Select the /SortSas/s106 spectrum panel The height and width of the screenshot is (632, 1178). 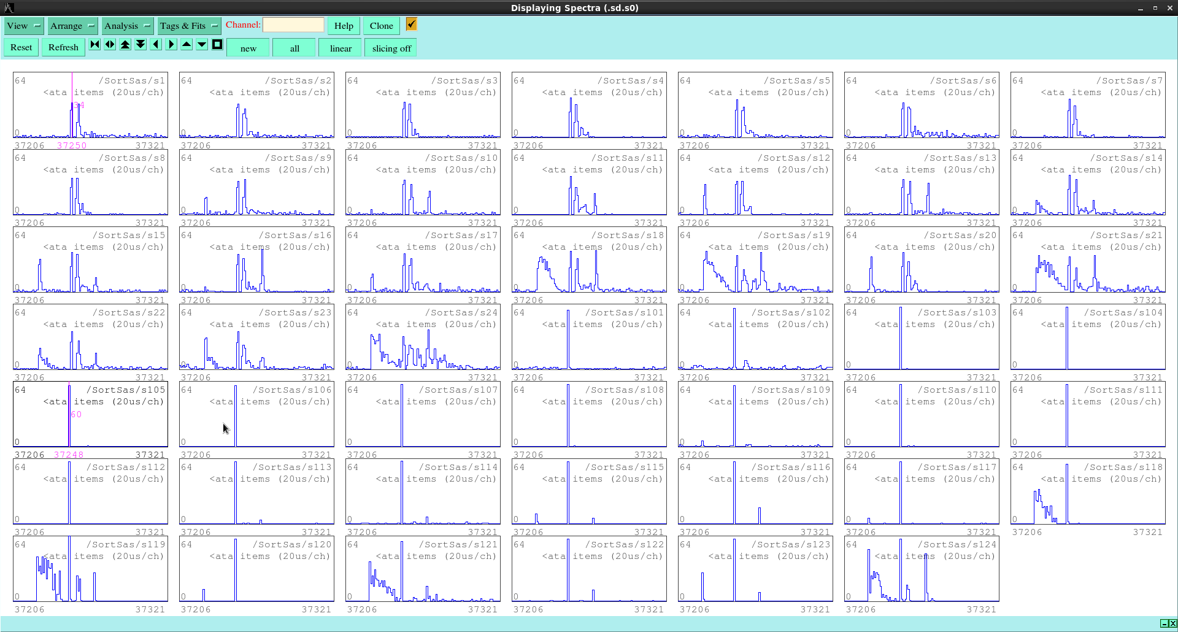tap(256, 414)
